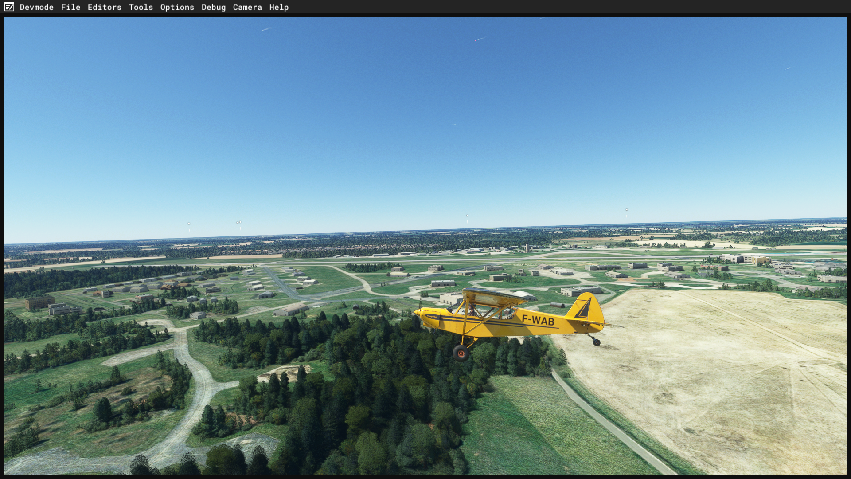Click the aircraft's main landing wheel
The image size is (851, 479).
pyautogui.click(x=461, y=353)
